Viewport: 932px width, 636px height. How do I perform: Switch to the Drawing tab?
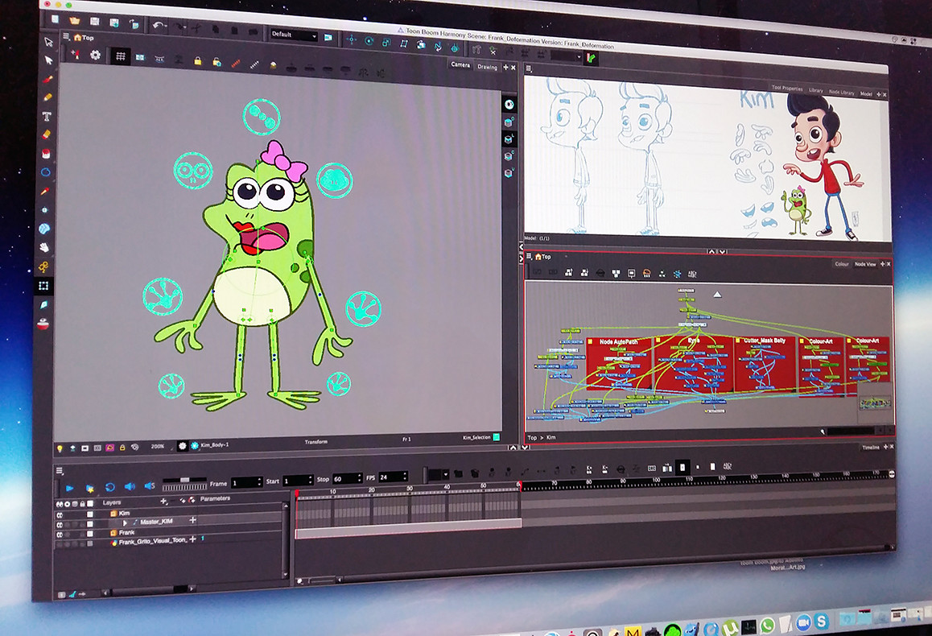point(488,67)
